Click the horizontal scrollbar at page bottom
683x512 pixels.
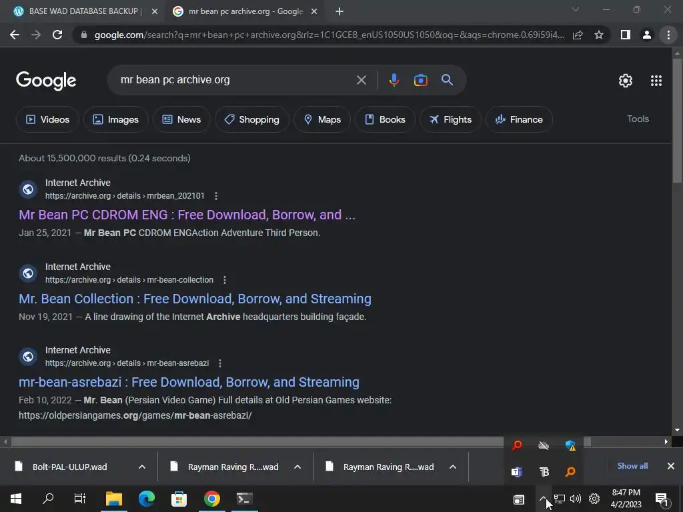pyautogui.click(x=301, y=441)
